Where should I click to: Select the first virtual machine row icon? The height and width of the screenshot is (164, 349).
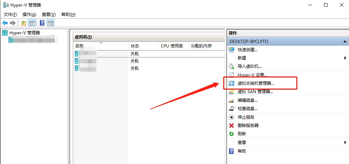point(77,54)
